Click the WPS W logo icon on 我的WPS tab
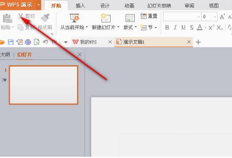 point(75,42)
